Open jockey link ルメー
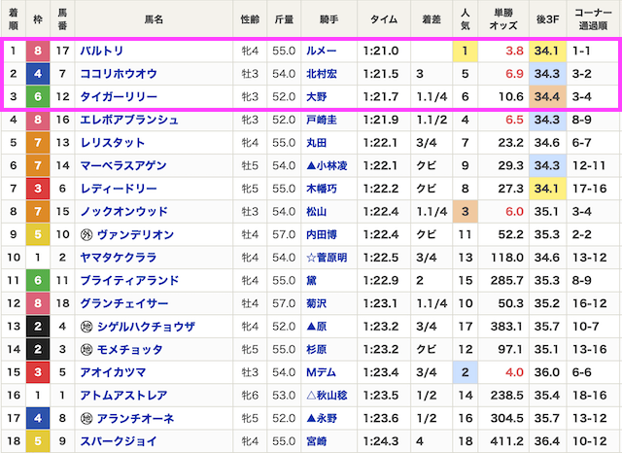Screen dimensions: 622x453 click(x=322, y=51)
